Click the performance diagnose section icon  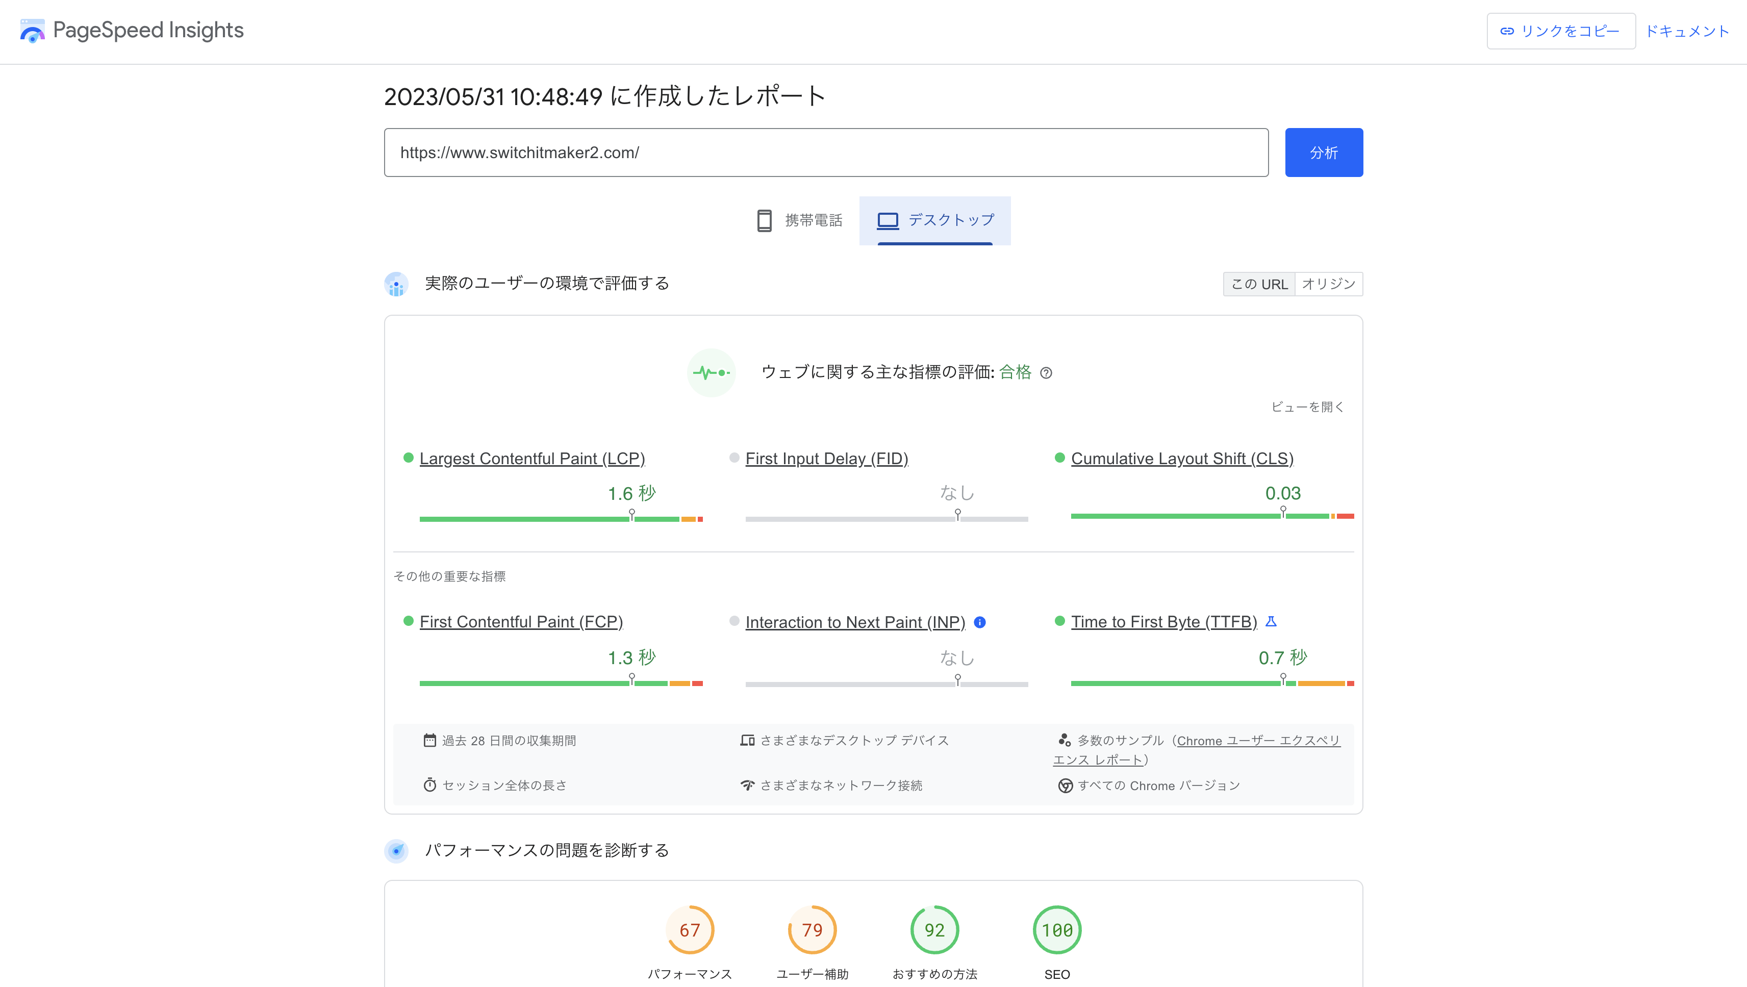[x=396, y=851]
